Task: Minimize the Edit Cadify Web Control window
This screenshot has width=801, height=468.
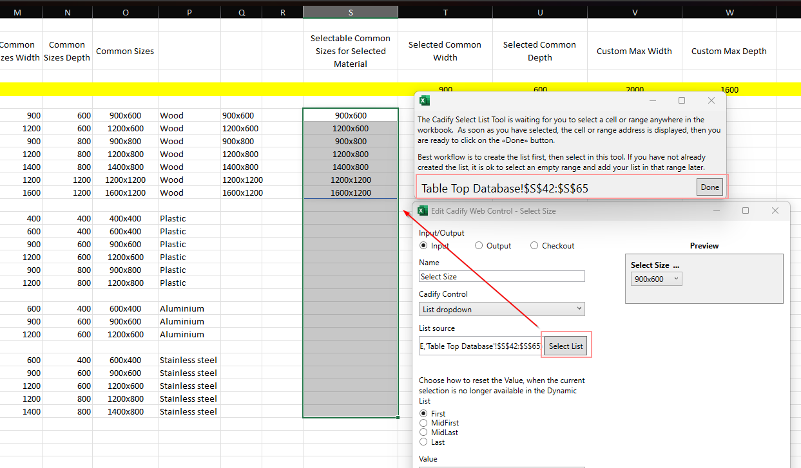Action: [x=716, y=211]
